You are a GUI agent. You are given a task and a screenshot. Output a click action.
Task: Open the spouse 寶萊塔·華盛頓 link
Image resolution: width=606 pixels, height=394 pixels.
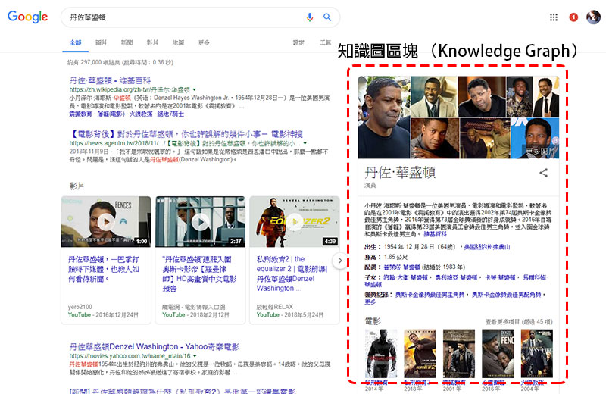(402, 267)
